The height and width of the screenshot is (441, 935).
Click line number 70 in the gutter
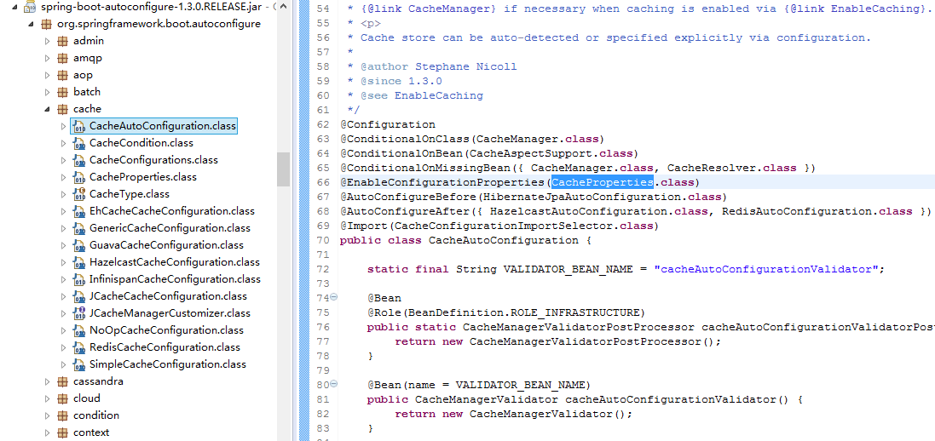coord(322,240)
